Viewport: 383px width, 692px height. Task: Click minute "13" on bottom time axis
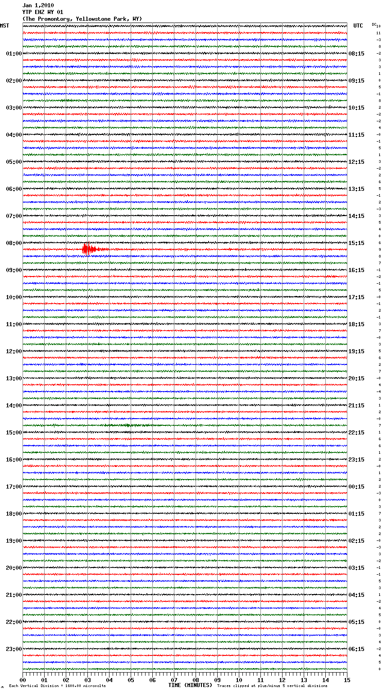click(x=304, y=679)
